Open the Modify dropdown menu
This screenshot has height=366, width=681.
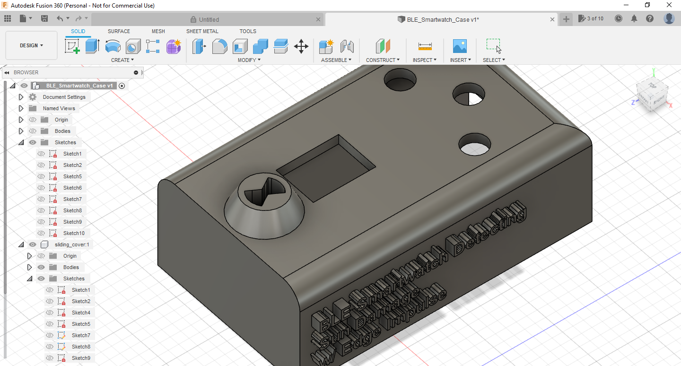[x=248, y=60]
